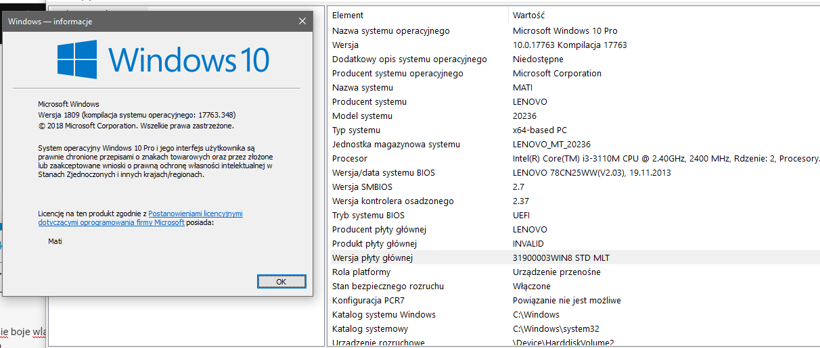Select Wersja/data systemu BIOS row
The height and width of the screenshot is (348, 820).
coord(574,172)
